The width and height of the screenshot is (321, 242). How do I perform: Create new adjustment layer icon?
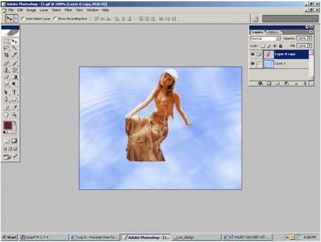287,83
